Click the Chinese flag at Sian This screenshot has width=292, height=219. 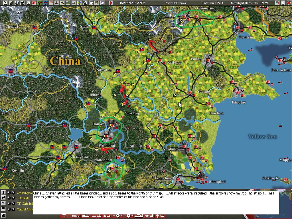tap(94, 28)
